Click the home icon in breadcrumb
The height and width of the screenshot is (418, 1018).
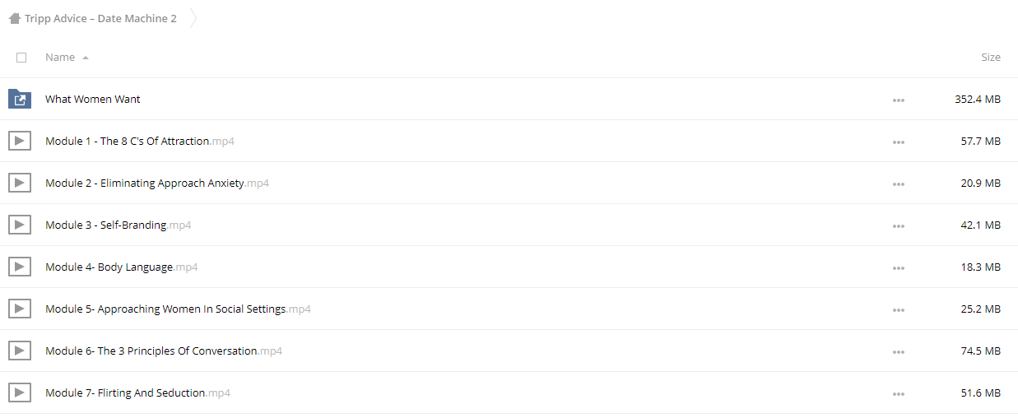pos(14,18)
